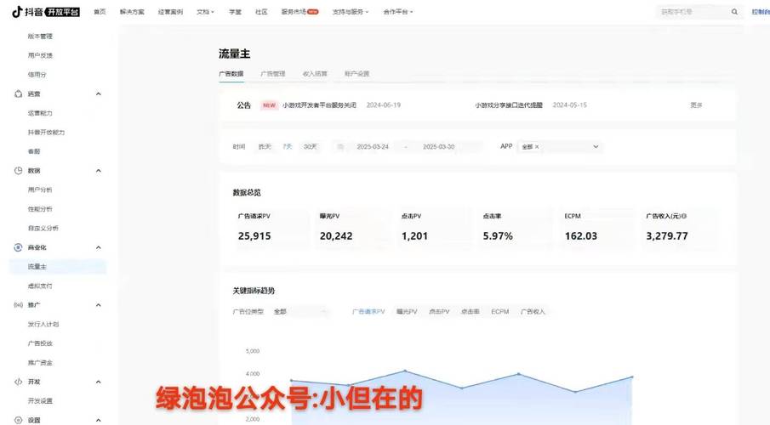
Task: Open 服务市场 in the top navigation
Action: tap(294, 12)
